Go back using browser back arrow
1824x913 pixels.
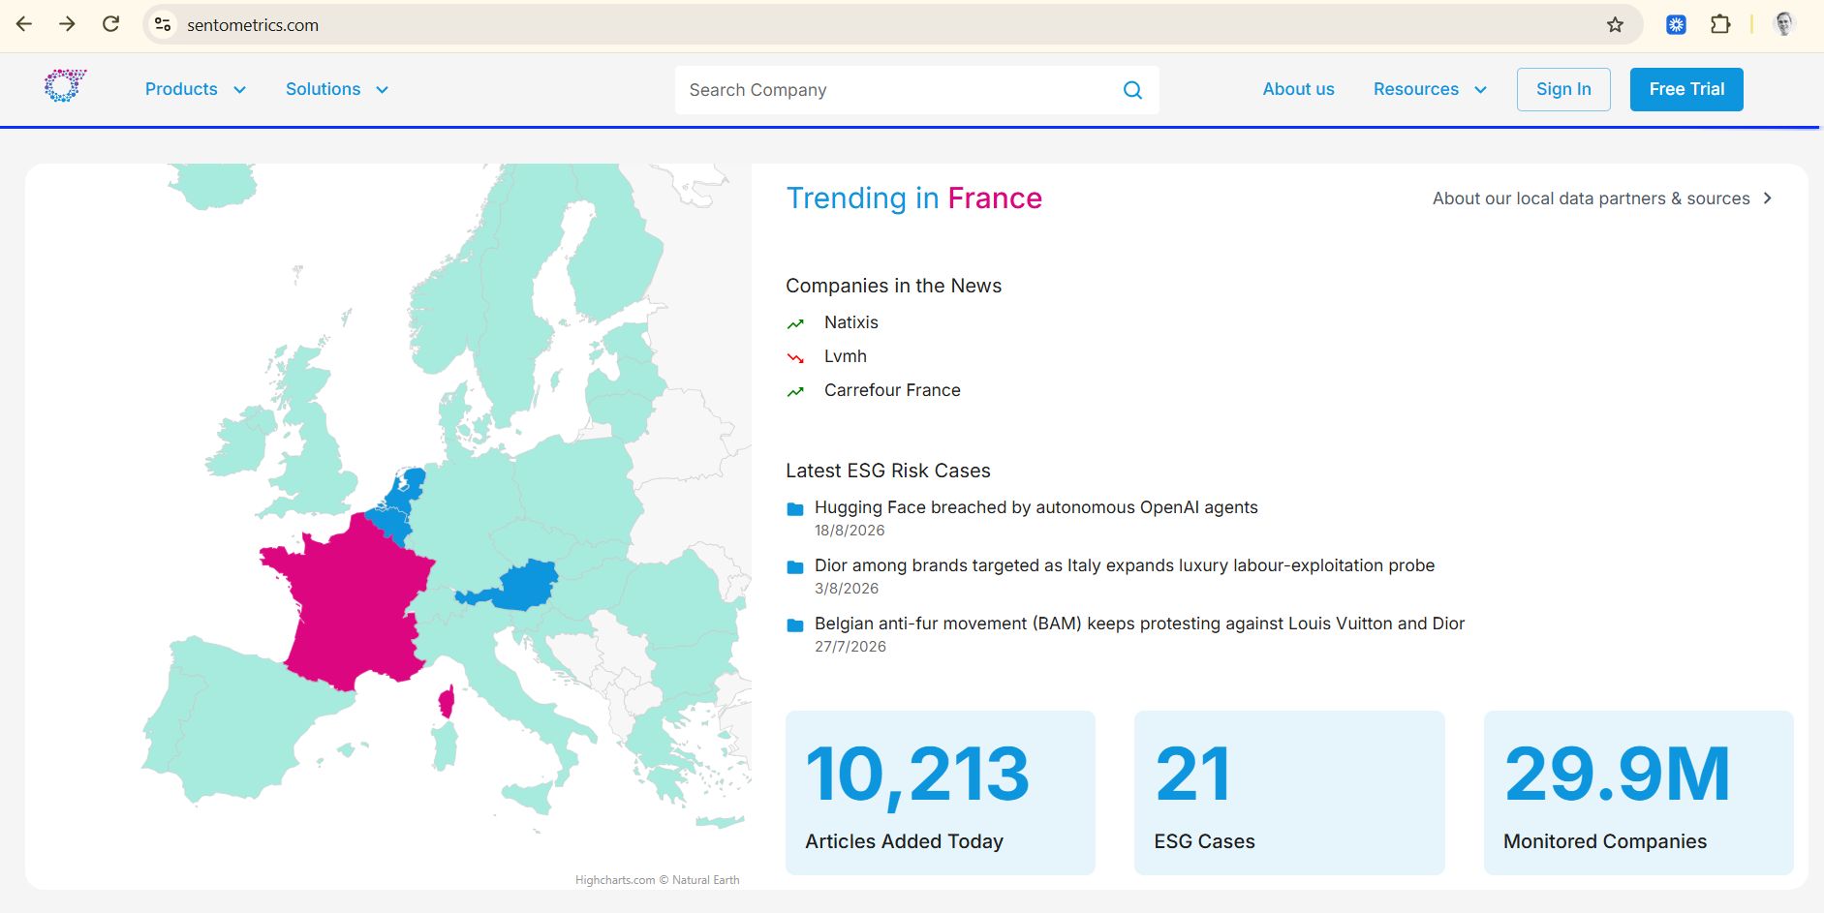tap(24, 24)
